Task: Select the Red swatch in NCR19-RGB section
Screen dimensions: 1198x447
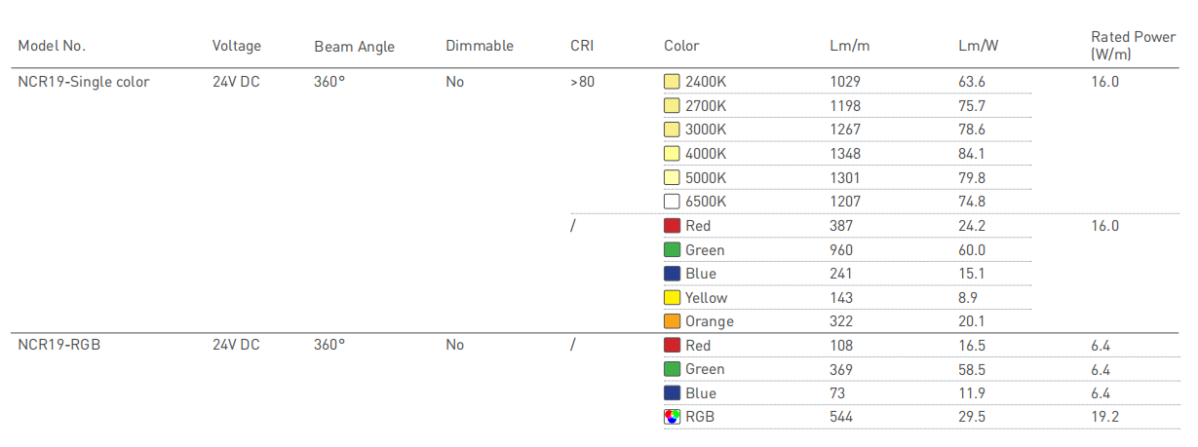Action: coord(672,346)
